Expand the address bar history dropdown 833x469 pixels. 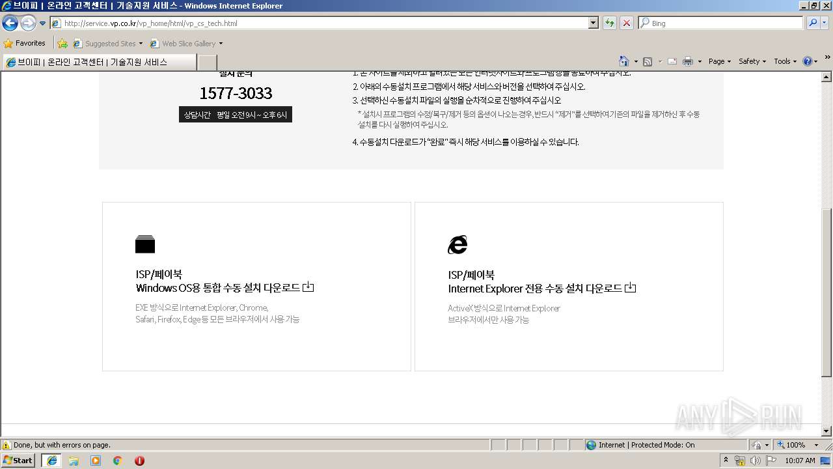point(593,23)
